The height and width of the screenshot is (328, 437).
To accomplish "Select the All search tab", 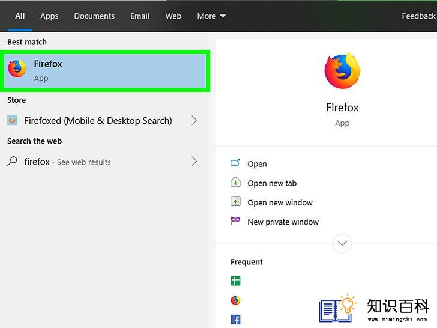I will [20, 16].
